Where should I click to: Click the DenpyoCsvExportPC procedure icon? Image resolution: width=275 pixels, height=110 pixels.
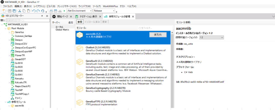[x=12, y=48]
